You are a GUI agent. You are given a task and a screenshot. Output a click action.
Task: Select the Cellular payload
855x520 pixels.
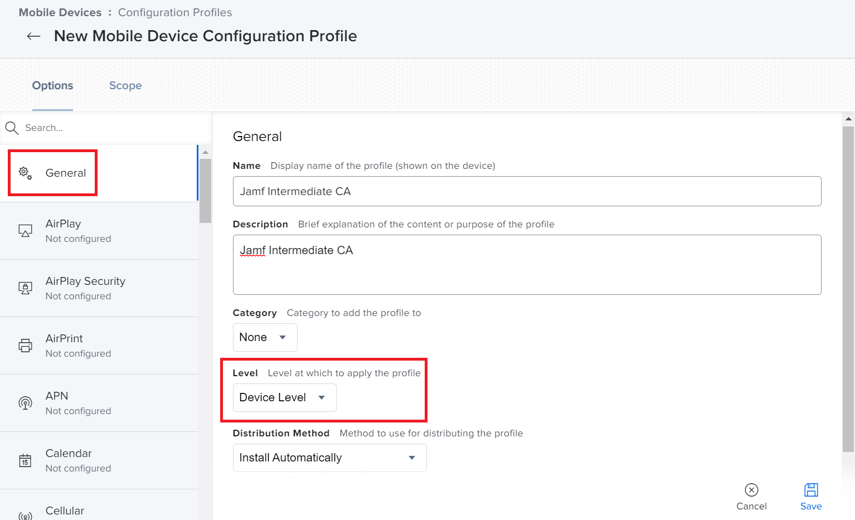(99, 505)
